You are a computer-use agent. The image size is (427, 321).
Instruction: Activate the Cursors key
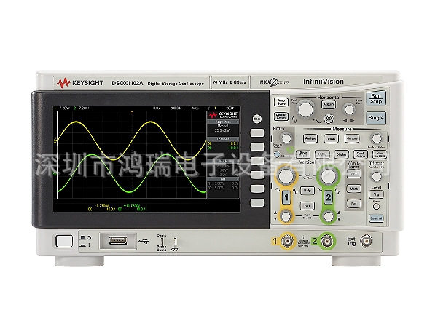click(x=352, y=139)
